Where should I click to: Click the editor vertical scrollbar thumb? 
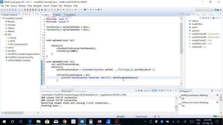(181, 38)
